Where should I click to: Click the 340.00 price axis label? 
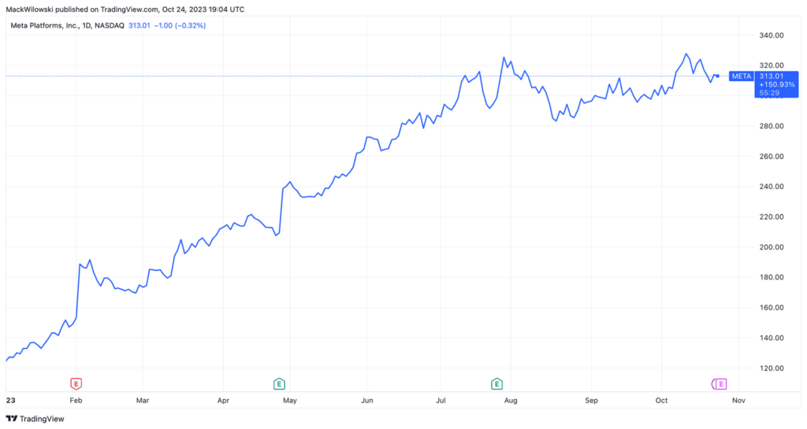772,35
